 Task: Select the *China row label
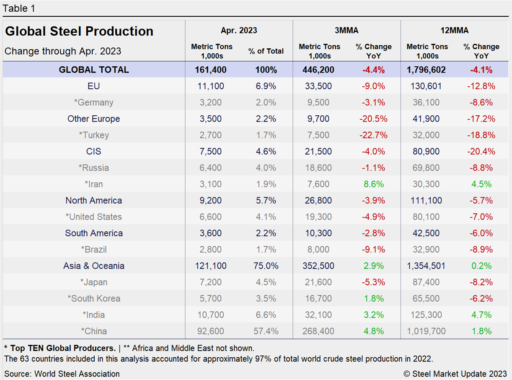coord(94,331)
